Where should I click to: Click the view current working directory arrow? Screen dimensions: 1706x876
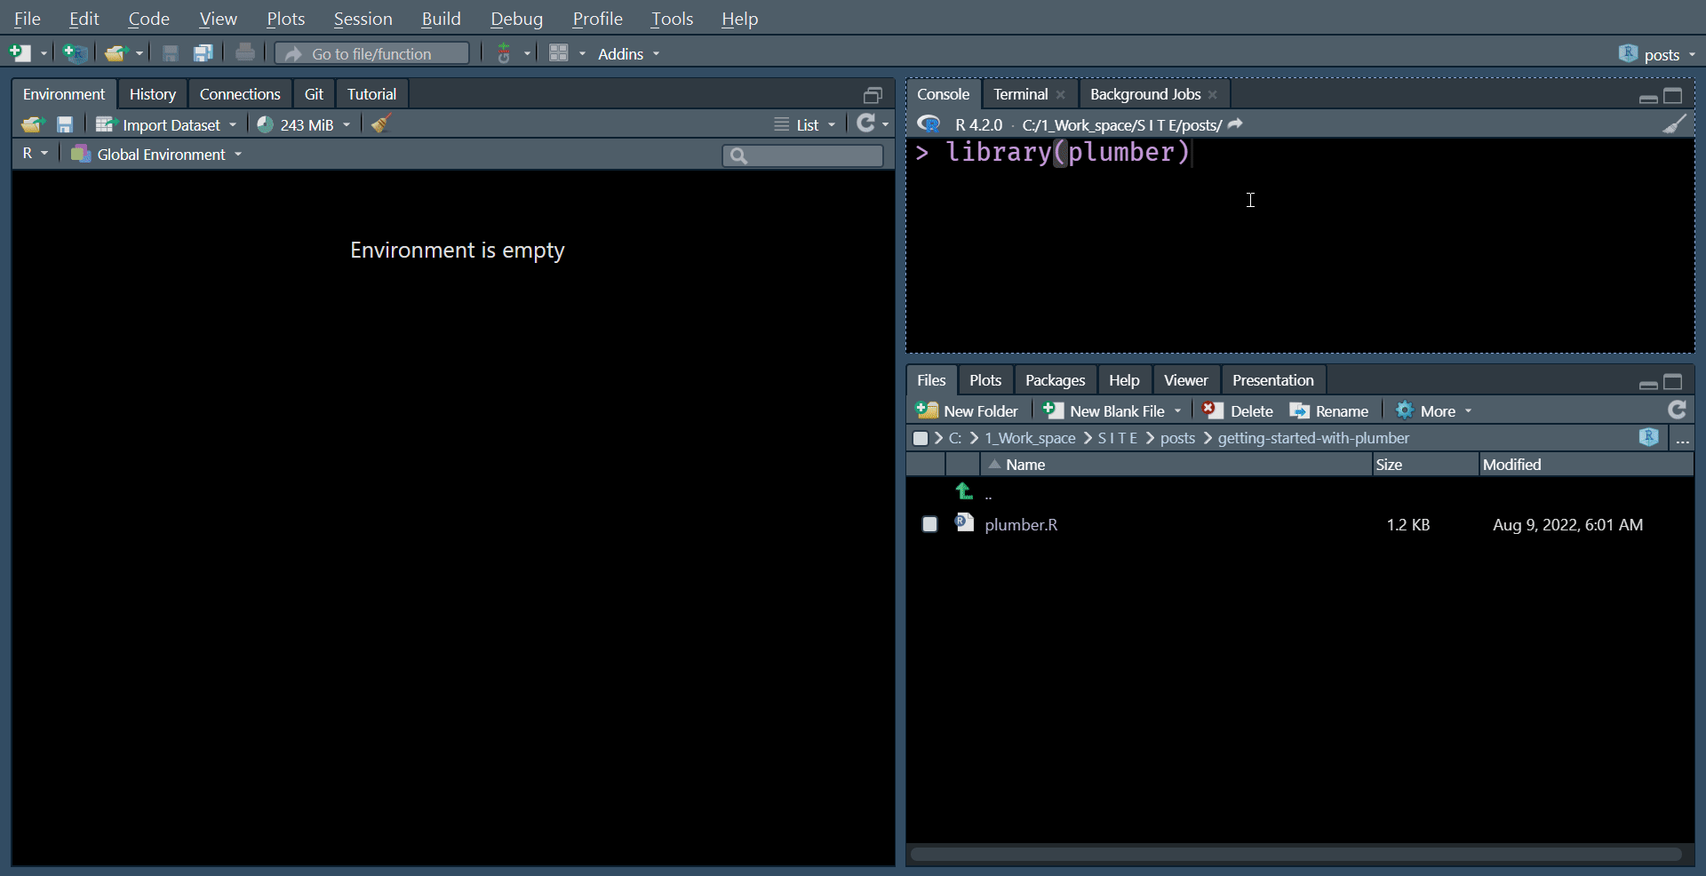(x=1235, y=124)
